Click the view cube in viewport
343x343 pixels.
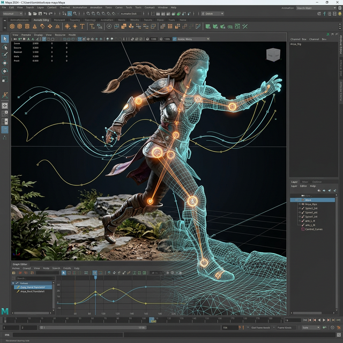(273, 55)
